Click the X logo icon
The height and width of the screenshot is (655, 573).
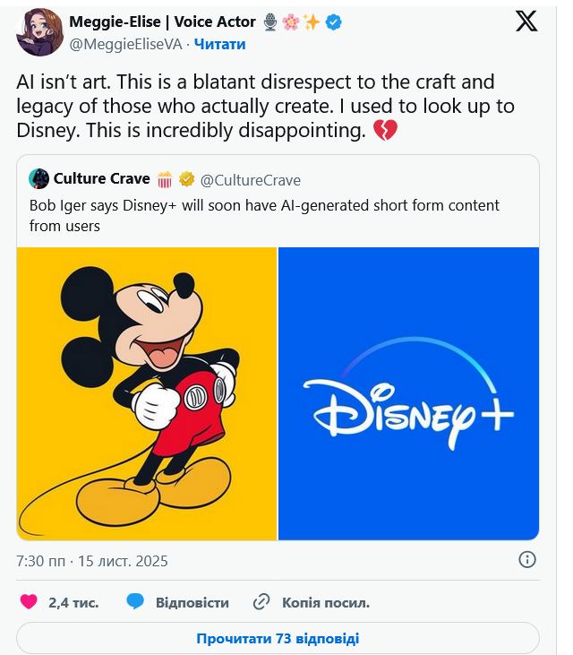coord(526,22)
